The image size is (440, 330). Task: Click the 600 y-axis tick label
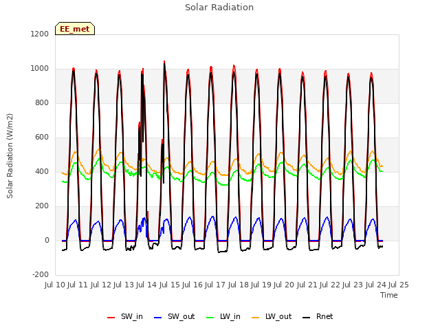(x=42, y=137)
